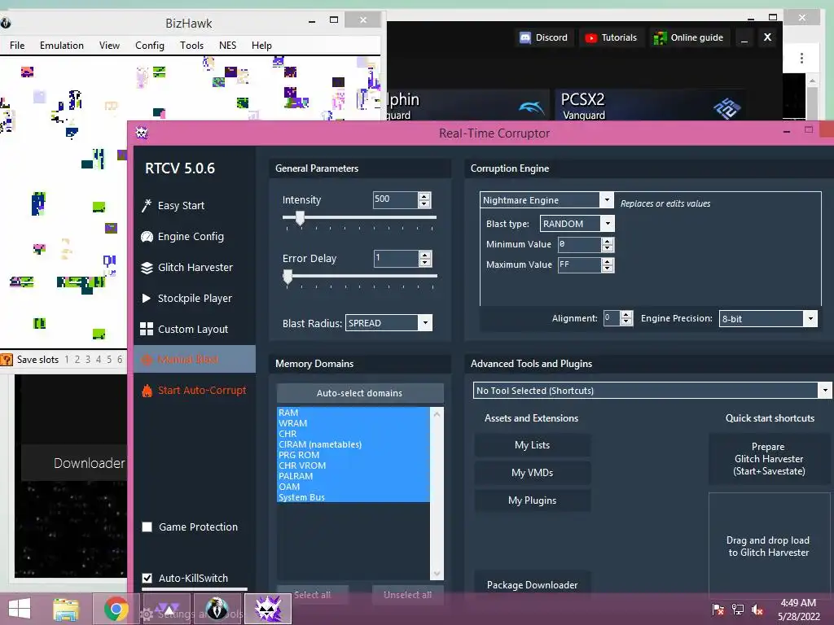Click the RTC launcher triangle taskbar icon
834x625 pixels.
point(167,609)
